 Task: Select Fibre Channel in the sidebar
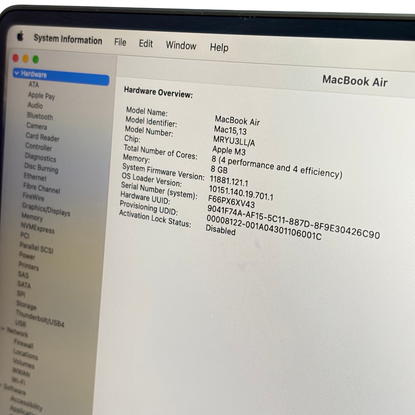click(42, 188)
